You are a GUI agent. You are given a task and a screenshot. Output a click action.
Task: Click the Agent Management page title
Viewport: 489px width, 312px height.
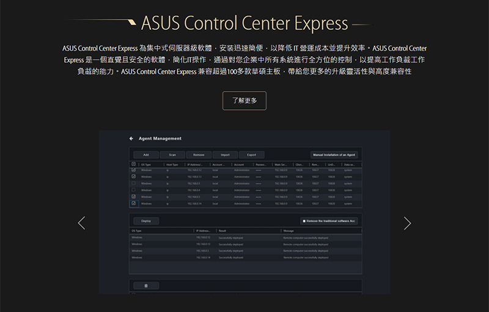160,139
